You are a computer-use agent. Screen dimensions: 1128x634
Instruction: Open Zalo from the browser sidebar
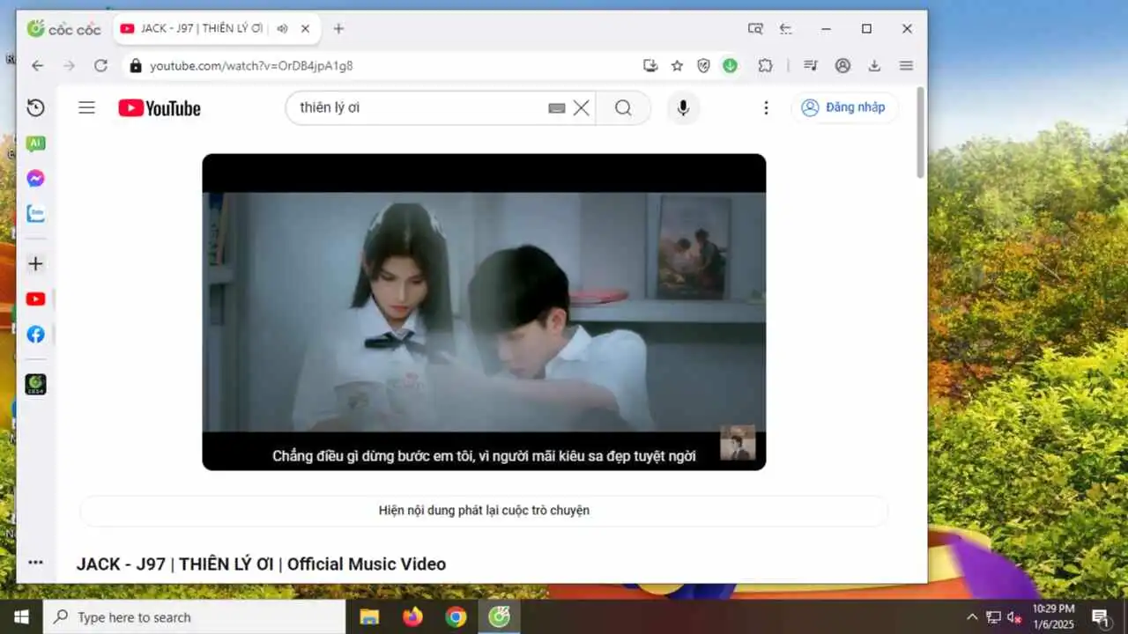coord(35,214)
